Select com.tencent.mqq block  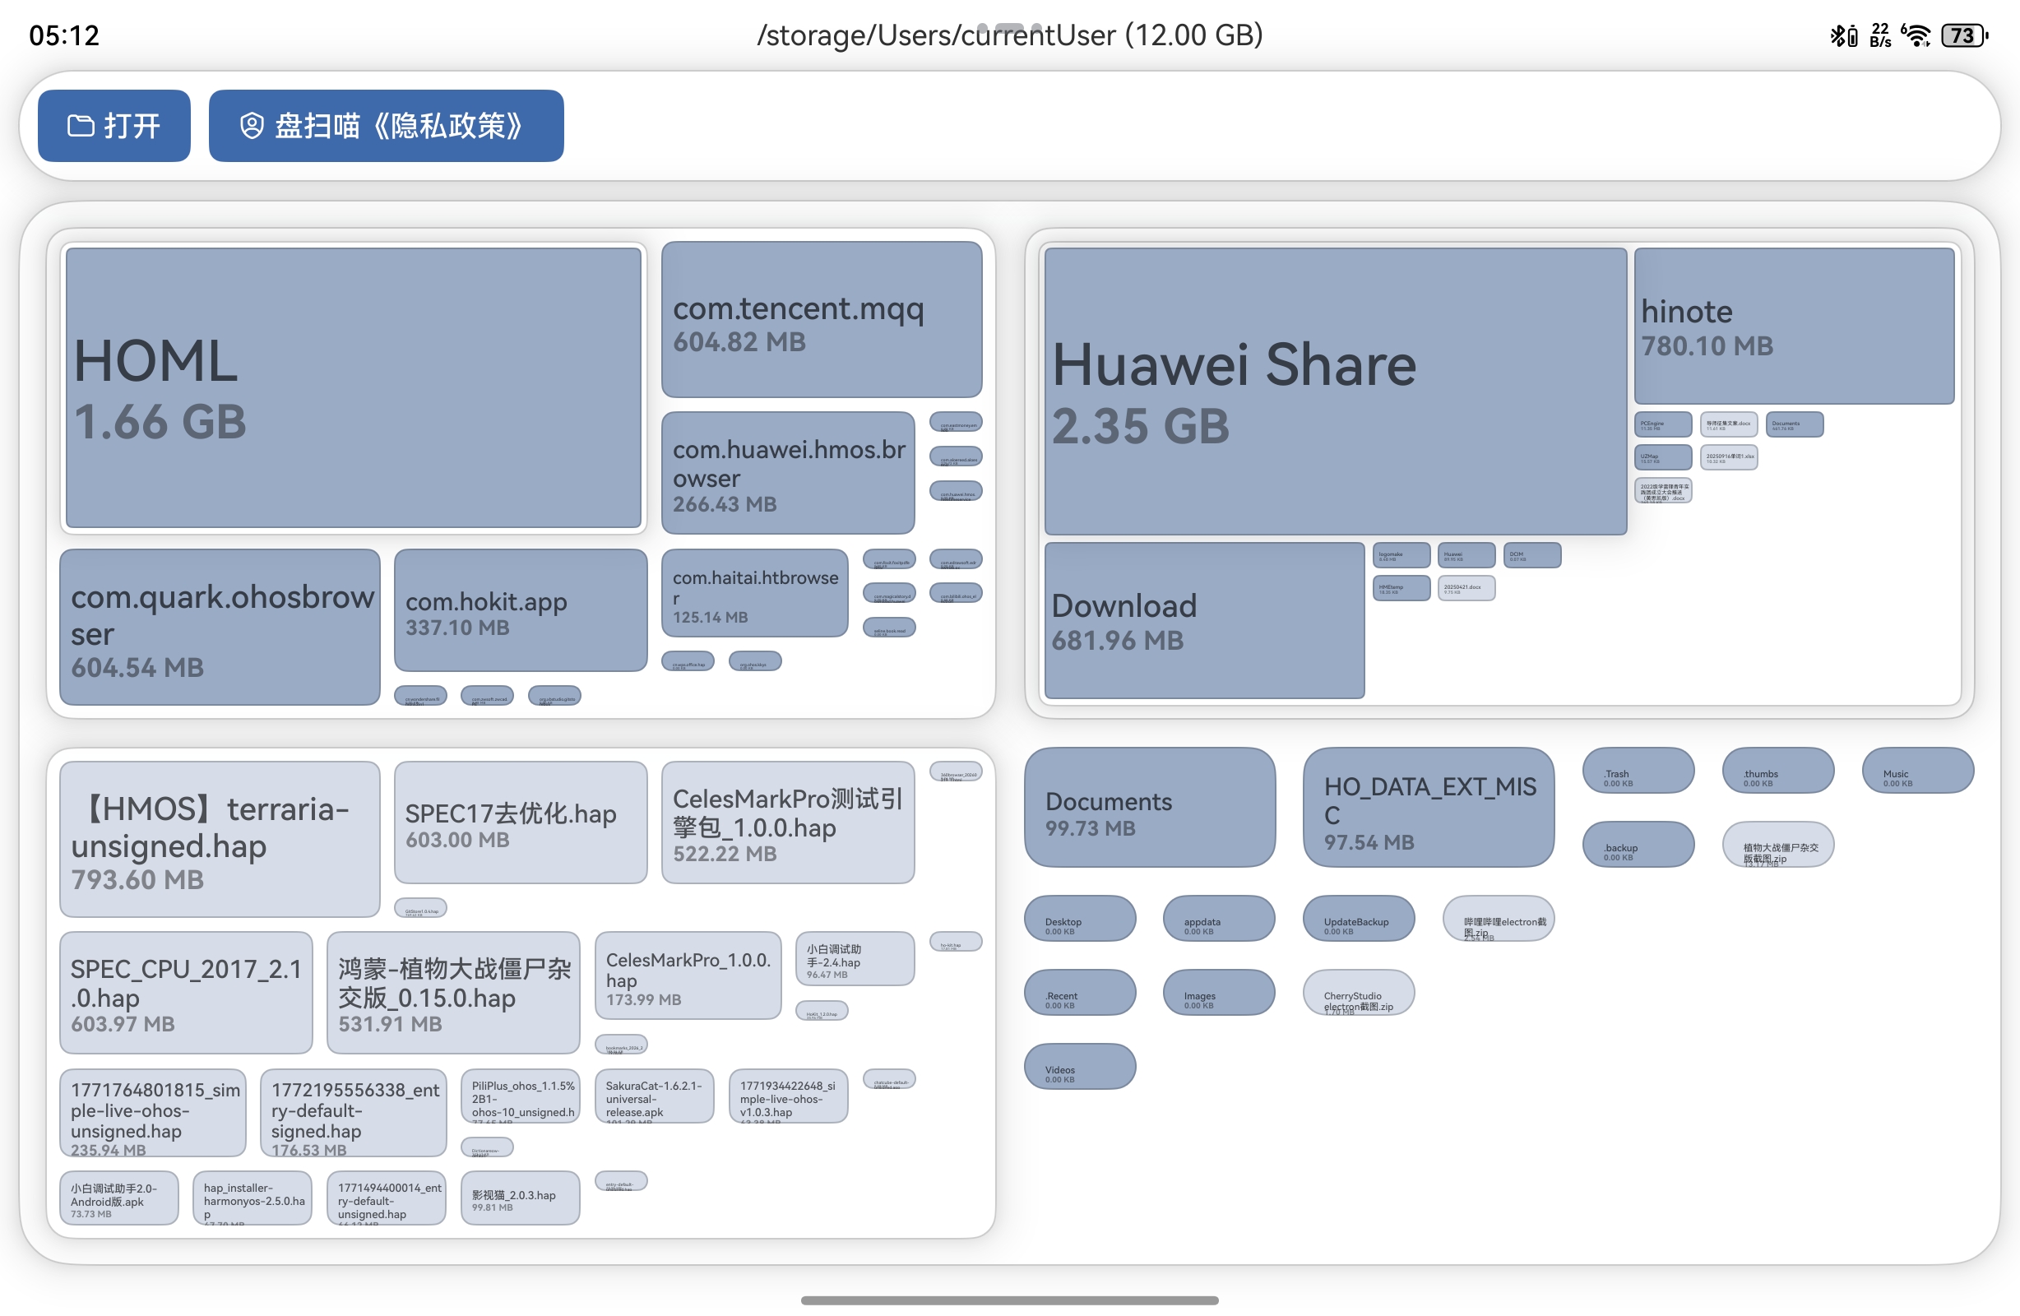pos(821,320)
